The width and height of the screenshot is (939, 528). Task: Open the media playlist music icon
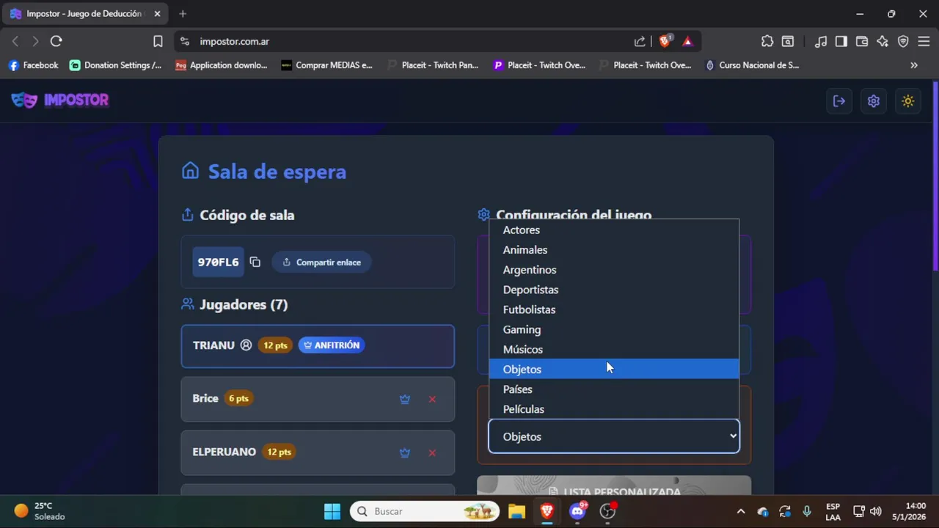pyautogui.click(x=821, y=41)
